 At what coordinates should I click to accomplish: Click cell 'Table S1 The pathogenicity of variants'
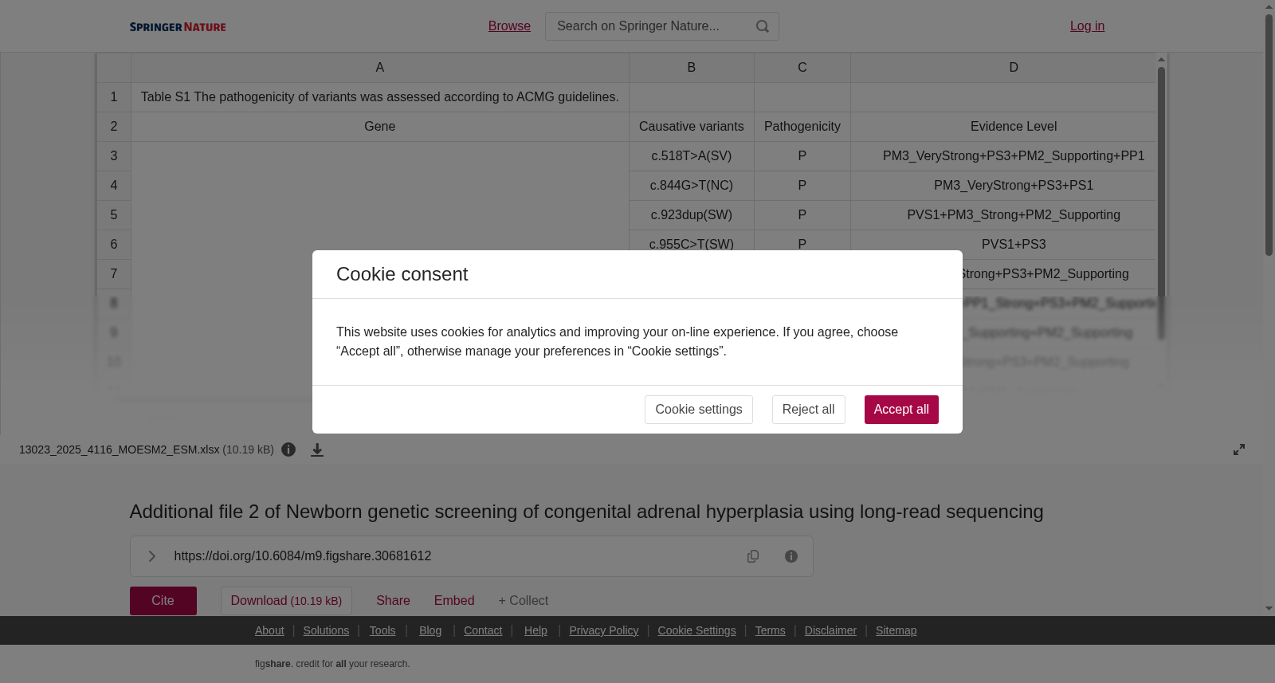pos(380,97)
